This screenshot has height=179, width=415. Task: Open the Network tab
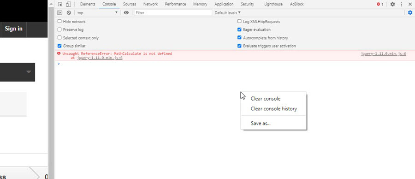pyautogui.click(x=150, y=4)
